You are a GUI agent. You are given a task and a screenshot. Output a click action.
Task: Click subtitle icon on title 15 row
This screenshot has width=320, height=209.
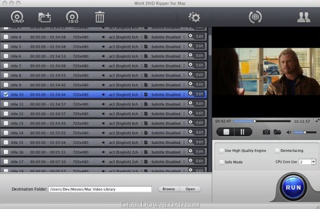[146, 142]
